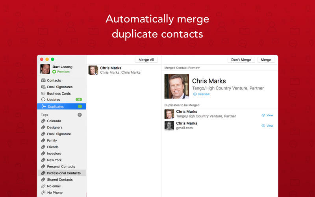Image resolution: width=315 pixels, height=197 pixels.
Task: Click the Premium account badge
Action: click(61, 72)
